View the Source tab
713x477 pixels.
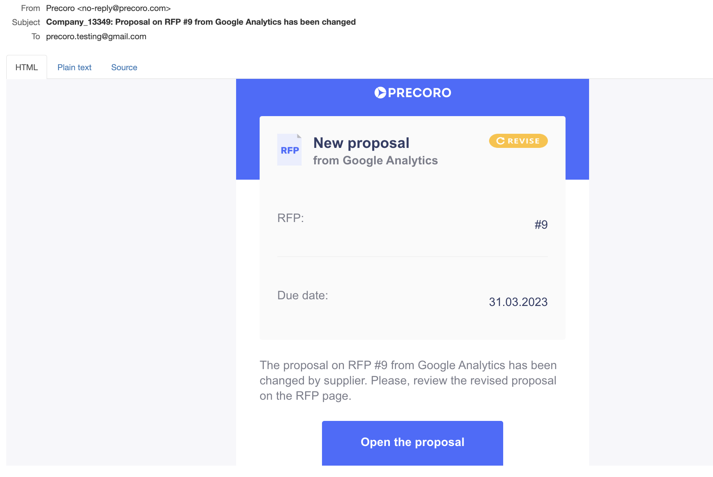click(x=124, y=67)
